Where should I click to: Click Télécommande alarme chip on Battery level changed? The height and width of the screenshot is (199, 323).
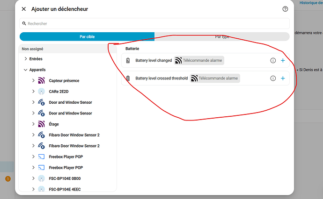[x=199, y=60]
